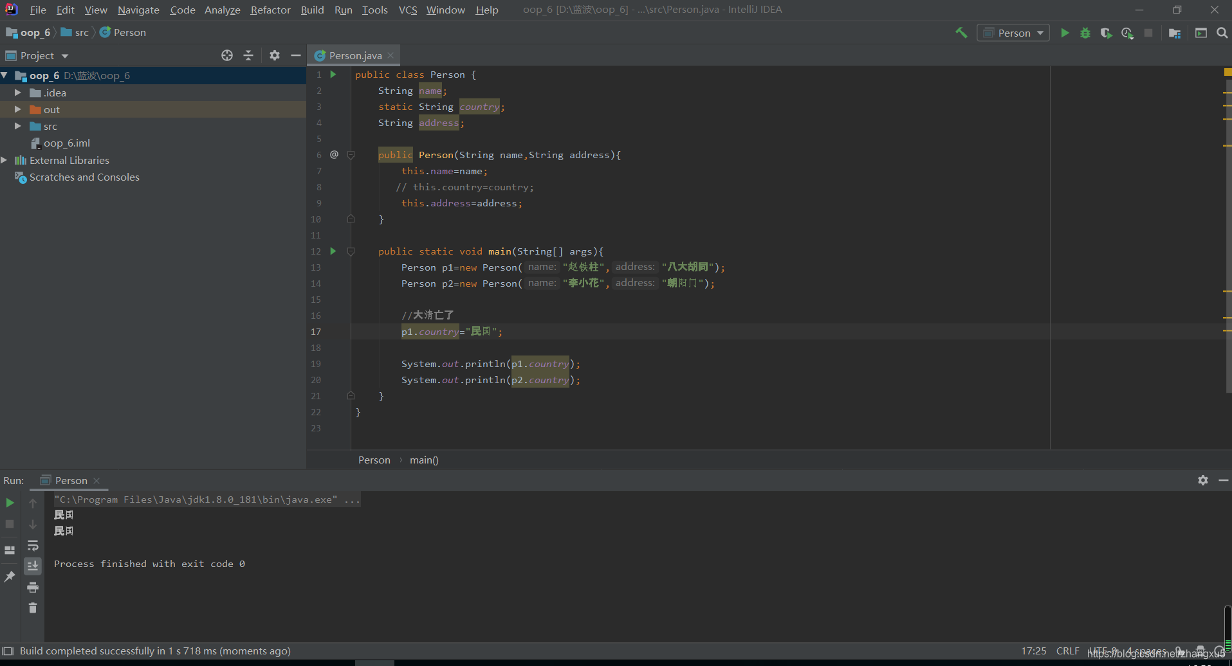Viewport: 1232px width, 666px height.
Task: Expand the out folder
Action: coord(18,109)
